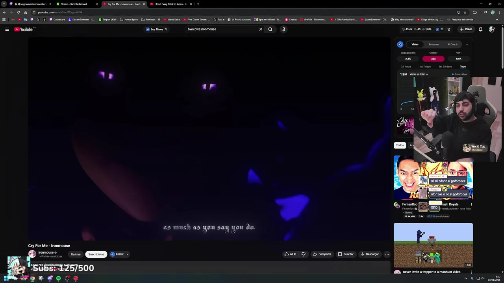Viewport: 504px width, 283px height.
Task: Like the video with thumbs up
Action: (x=290, y=254)
